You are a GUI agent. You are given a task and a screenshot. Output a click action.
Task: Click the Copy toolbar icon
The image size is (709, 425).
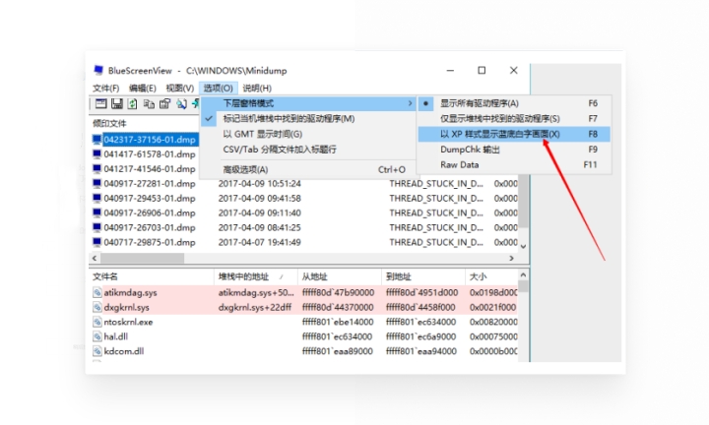coord(149,104)
